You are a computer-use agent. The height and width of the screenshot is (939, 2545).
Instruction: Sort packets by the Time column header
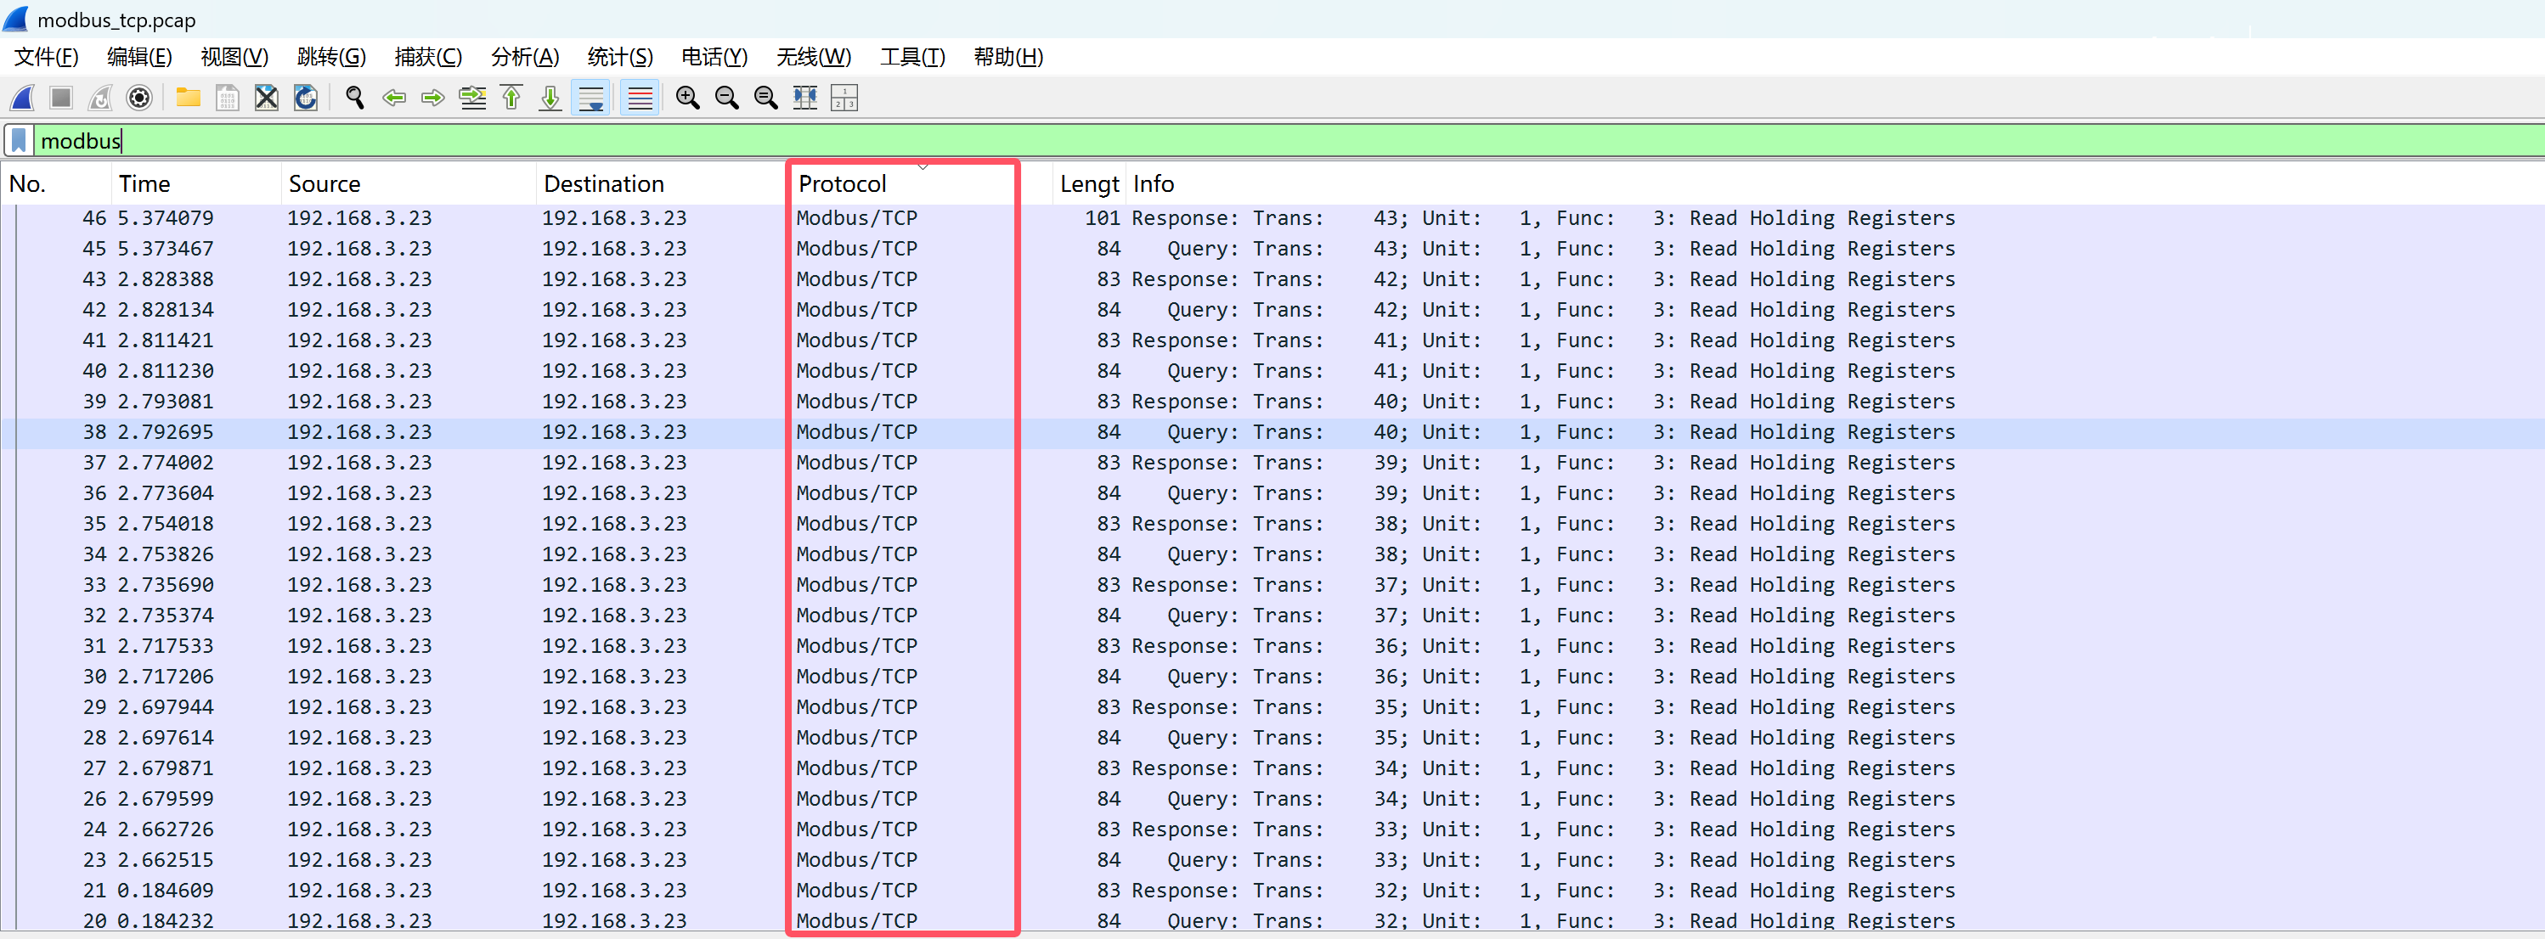195,183
